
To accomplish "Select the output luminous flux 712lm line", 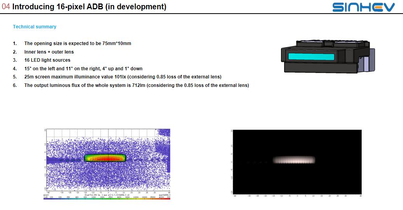I will [136, 85].
